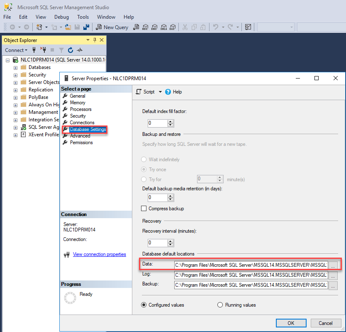The height and width of the screenshot is (332, 346).
Task: Click the Recovery interval spinner
Action: coord(170,243)
